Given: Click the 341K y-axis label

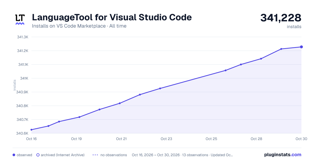Looking at the screenshot, I should (x=24, y=78).
